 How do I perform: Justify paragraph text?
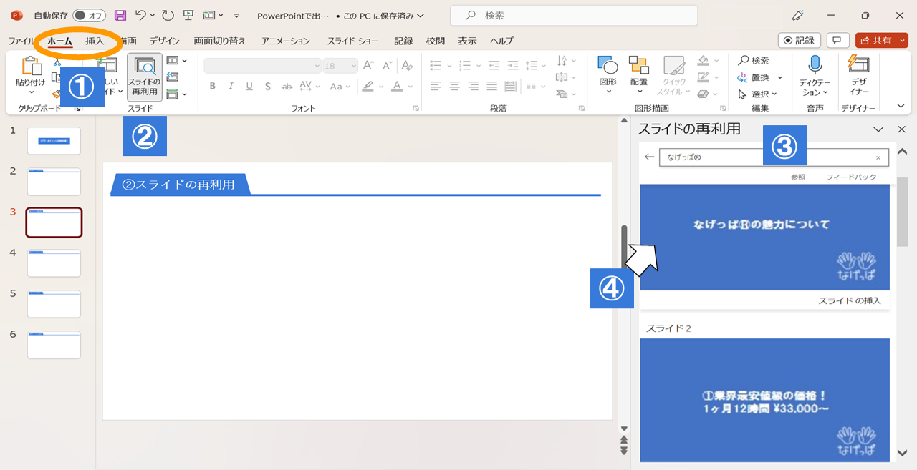click(x=491, y=87)
